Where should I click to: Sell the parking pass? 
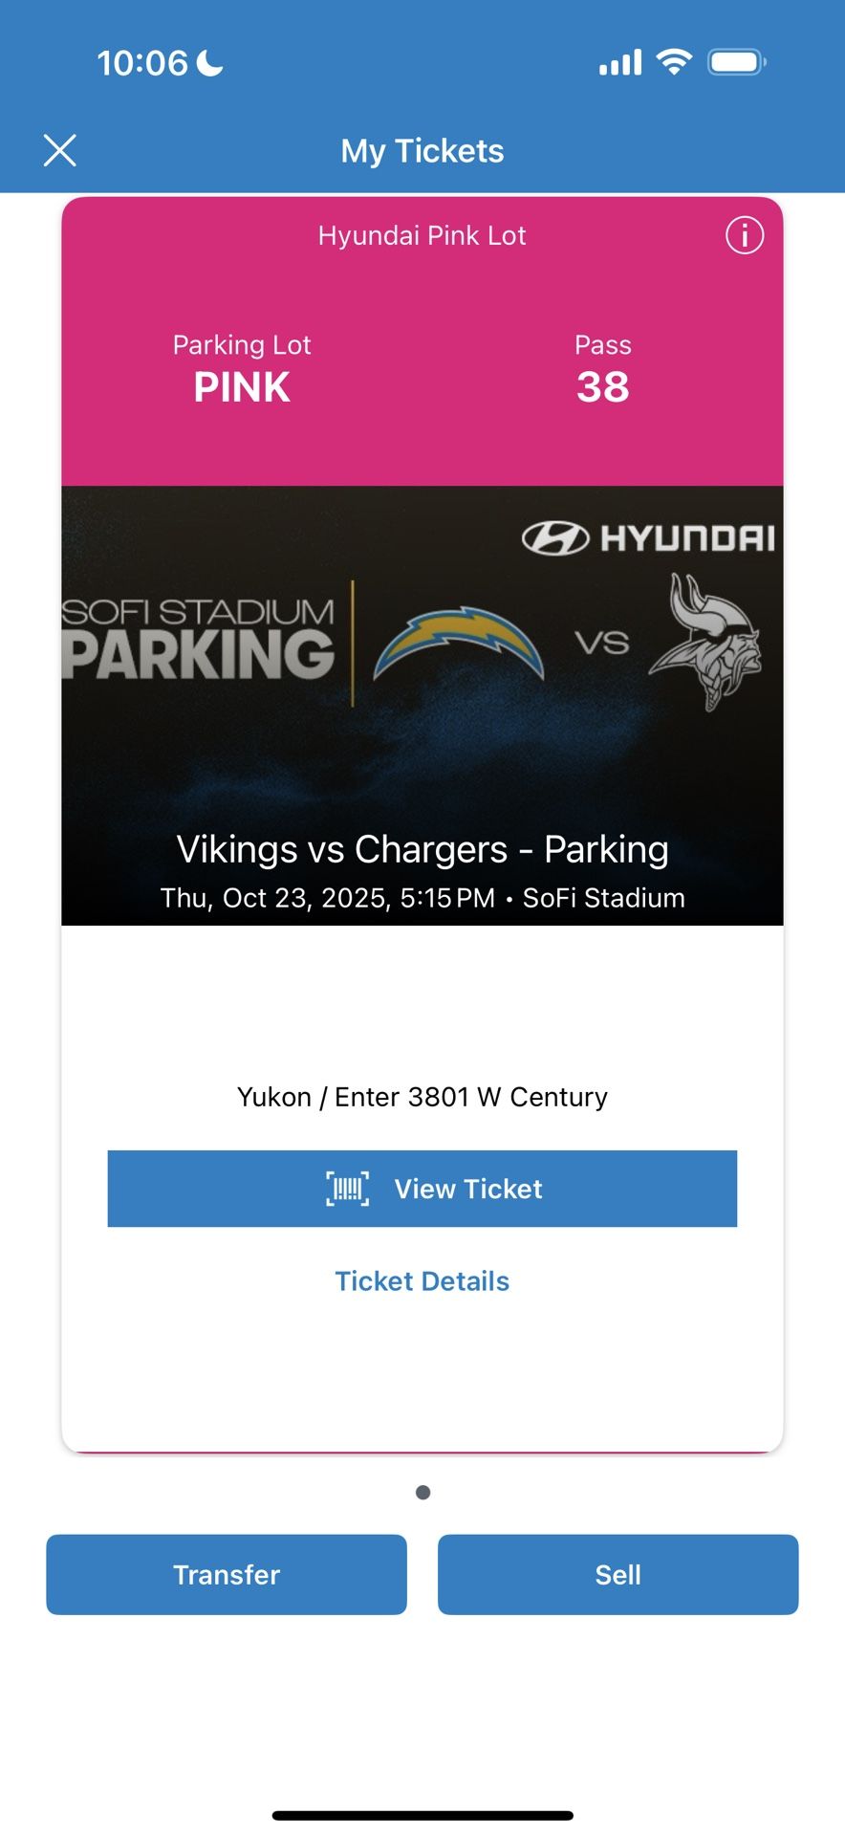click(x=617, y=1574)
